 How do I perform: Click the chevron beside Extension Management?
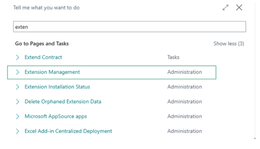click(x=18, y=72)
